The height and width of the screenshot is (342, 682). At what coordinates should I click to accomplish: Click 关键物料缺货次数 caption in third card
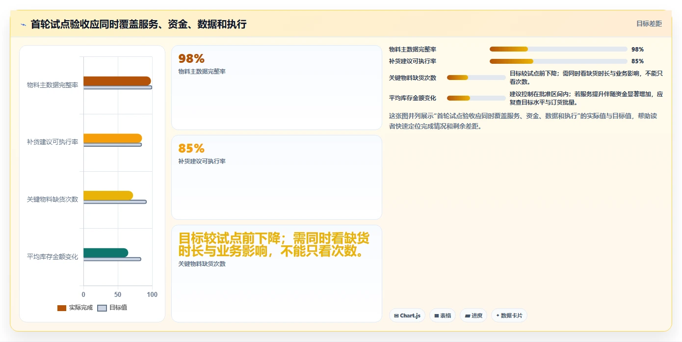(202, 263)
